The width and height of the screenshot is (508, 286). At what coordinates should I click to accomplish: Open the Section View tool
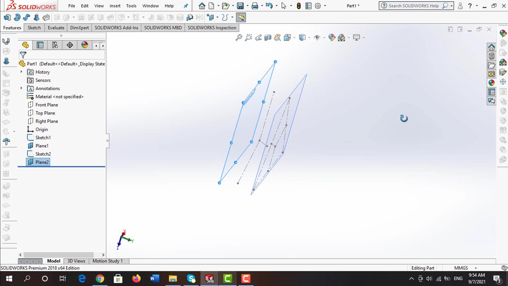[x=268, y=38]
